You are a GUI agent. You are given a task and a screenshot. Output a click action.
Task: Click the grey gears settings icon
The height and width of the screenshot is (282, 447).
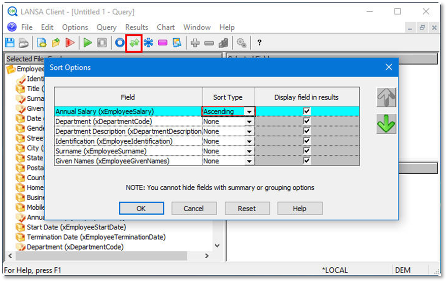point(242,43)
